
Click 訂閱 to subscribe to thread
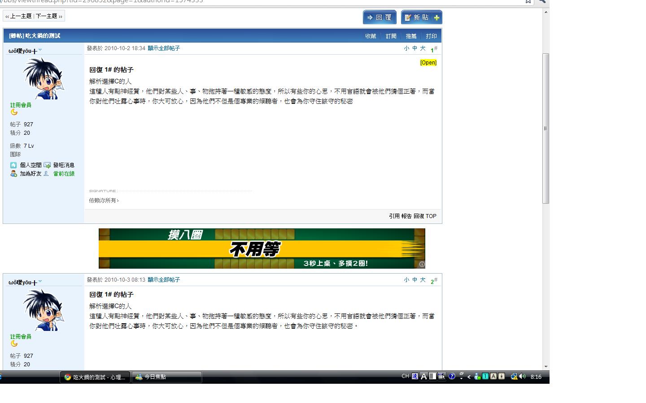pos(391,36)
